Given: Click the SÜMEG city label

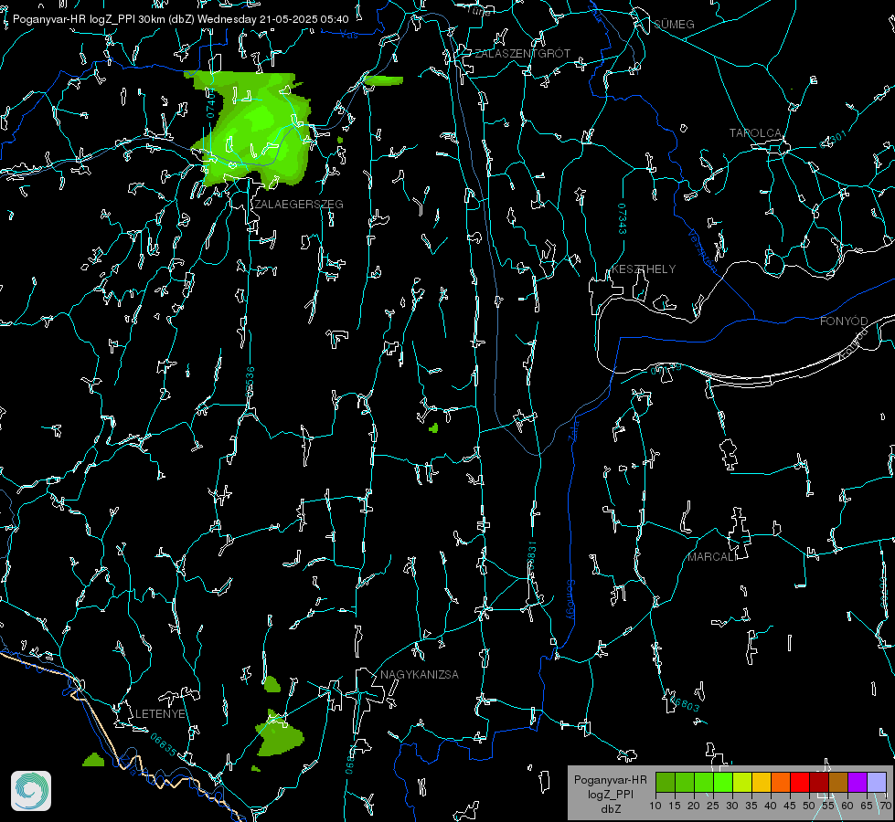Looking at the screenshot, I should coord(674,24).
